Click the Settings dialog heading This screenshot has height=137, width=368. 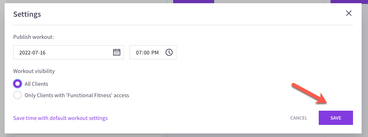(27, 14)
